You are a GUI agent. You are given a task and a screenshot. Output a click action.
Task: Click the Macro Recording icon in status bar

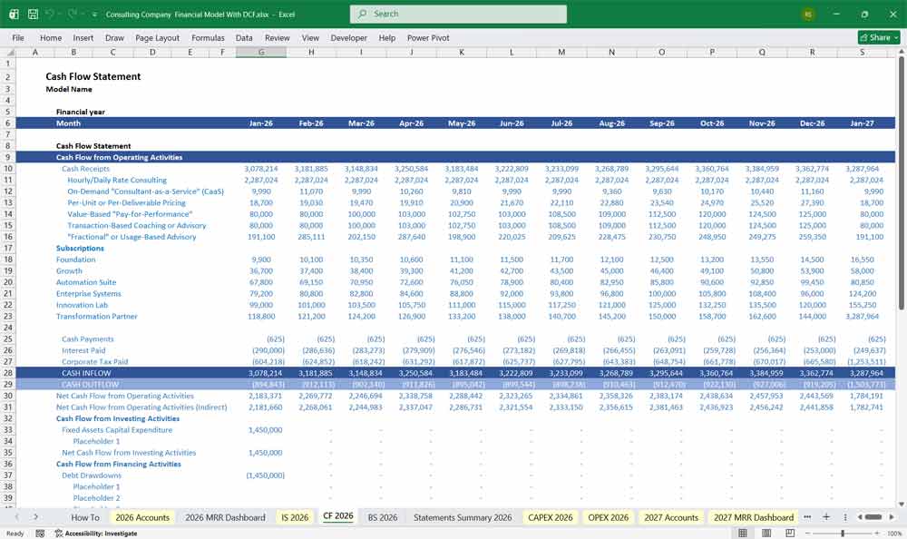40,533
